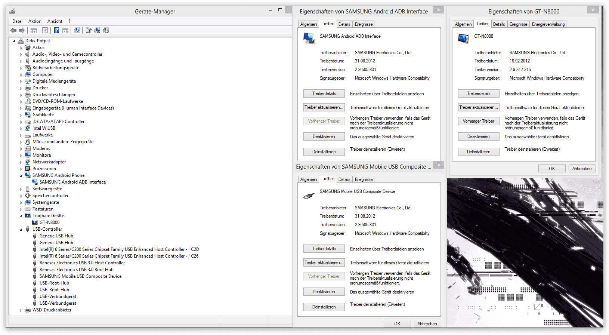Viewport: 609px width, 335px height.
Task: Click the WSD-Druckanbieter icon
Action: tap(28, 310)
